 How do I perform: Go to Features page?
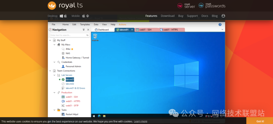(x=151, y=16)
